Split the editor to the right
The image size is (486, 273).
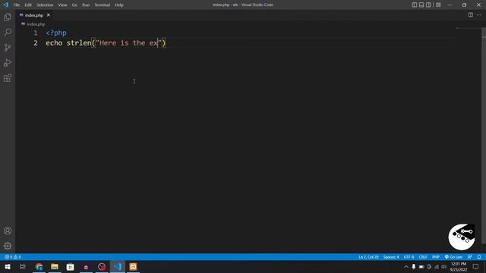click(x=471, y=15)
